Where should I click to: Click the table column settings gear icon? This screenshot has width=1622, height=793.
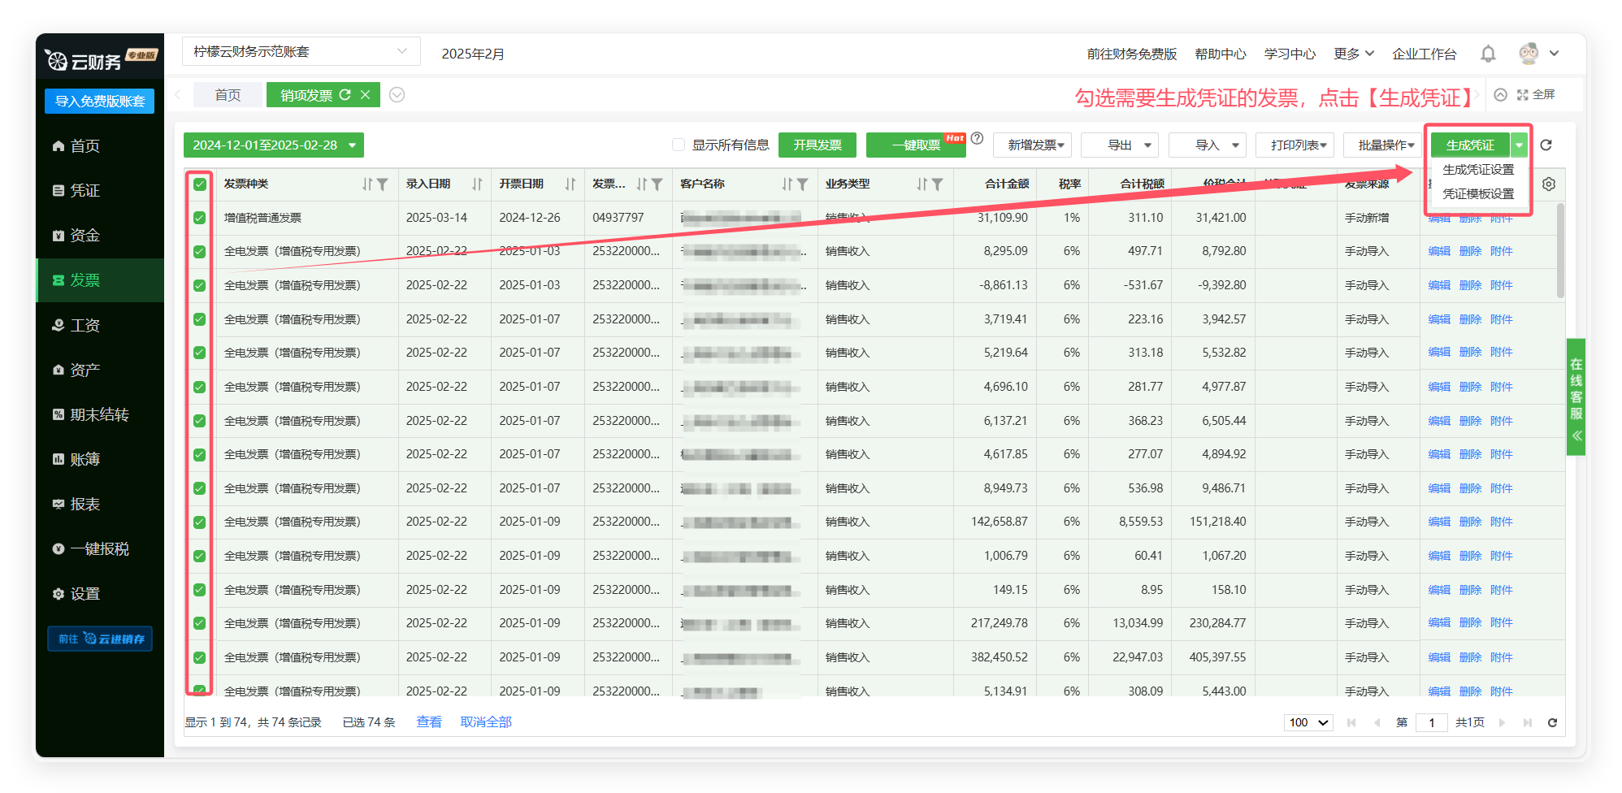coord(1549,184)
